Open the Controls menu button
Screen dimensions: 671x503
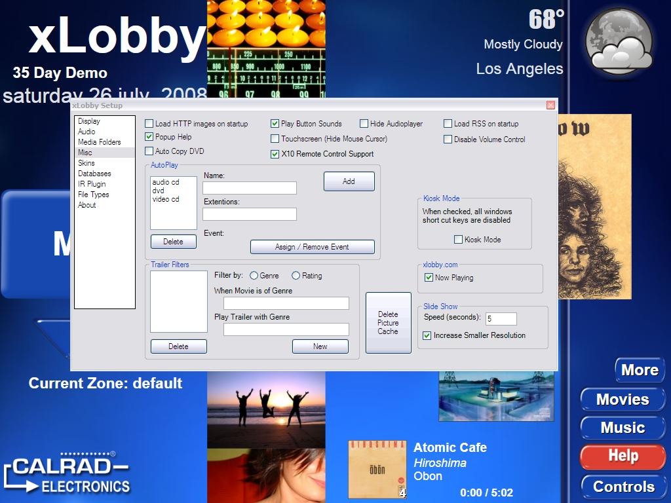623,487
